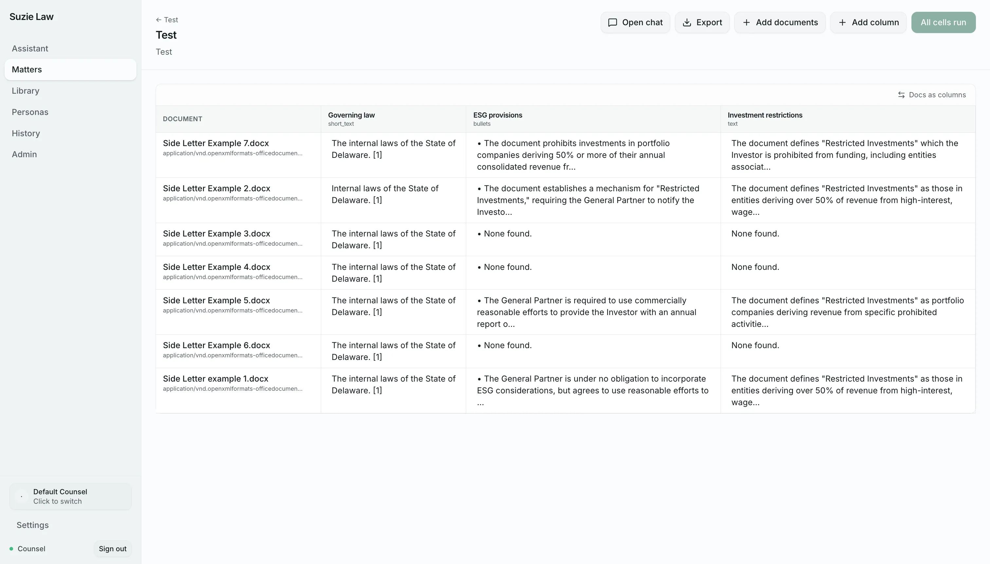990x564 pixels.
Task: Go to the Admin section
Action: (x=70, y=154)
